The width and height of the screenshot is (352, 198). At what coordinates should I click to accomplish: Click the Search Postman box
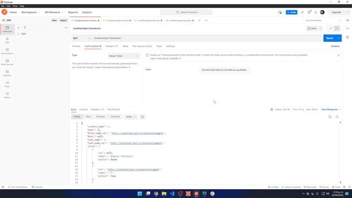point(186,12)
